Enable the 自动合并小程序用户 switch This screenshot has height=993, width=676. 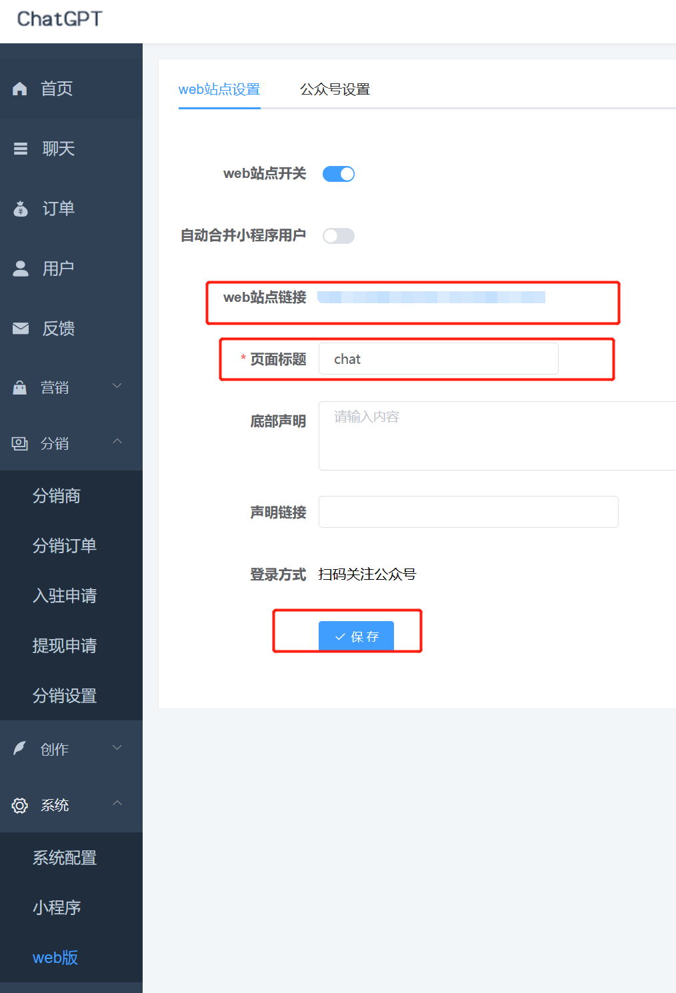339,236
